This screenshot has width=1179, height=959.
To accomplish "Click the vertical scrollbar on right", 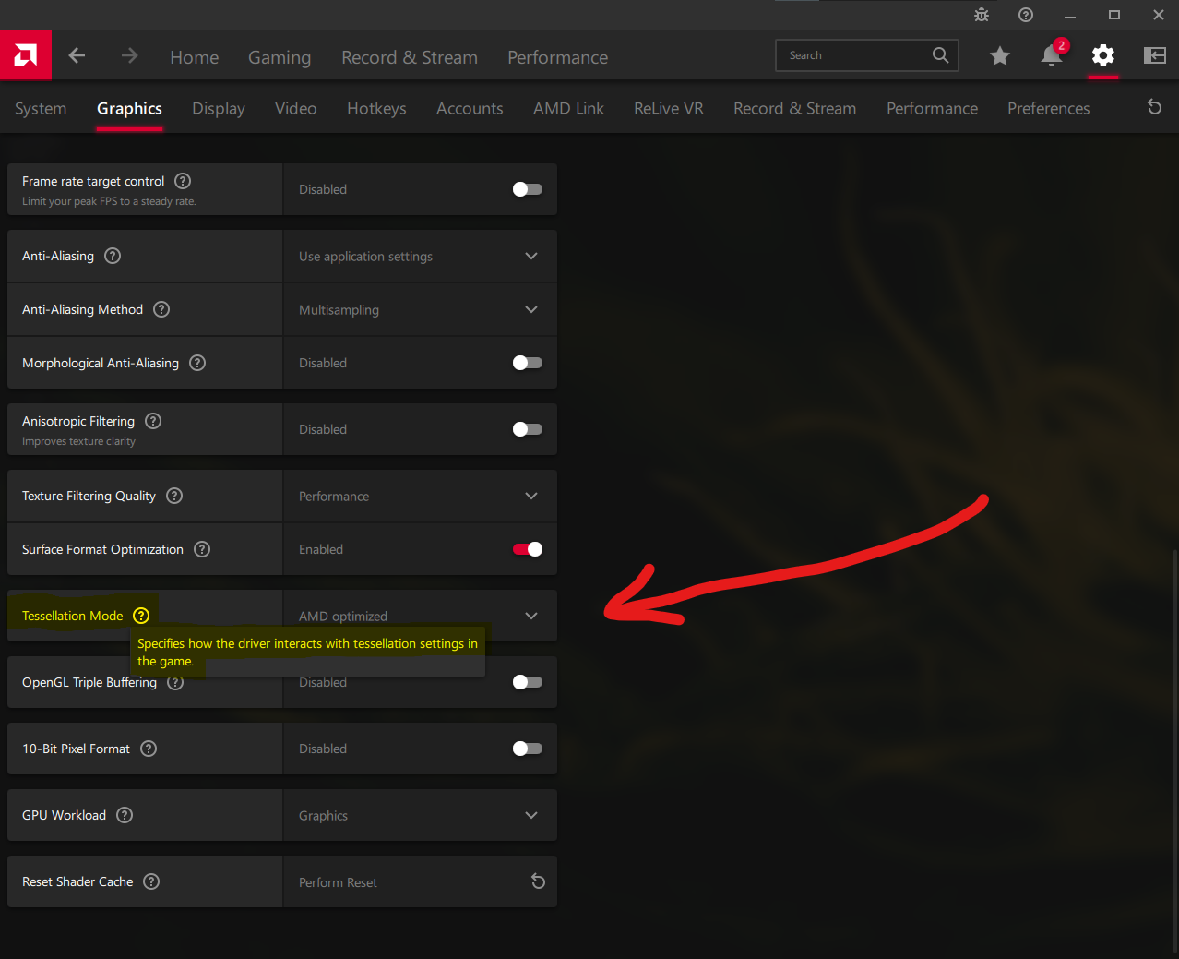I will pos(1175,749).
